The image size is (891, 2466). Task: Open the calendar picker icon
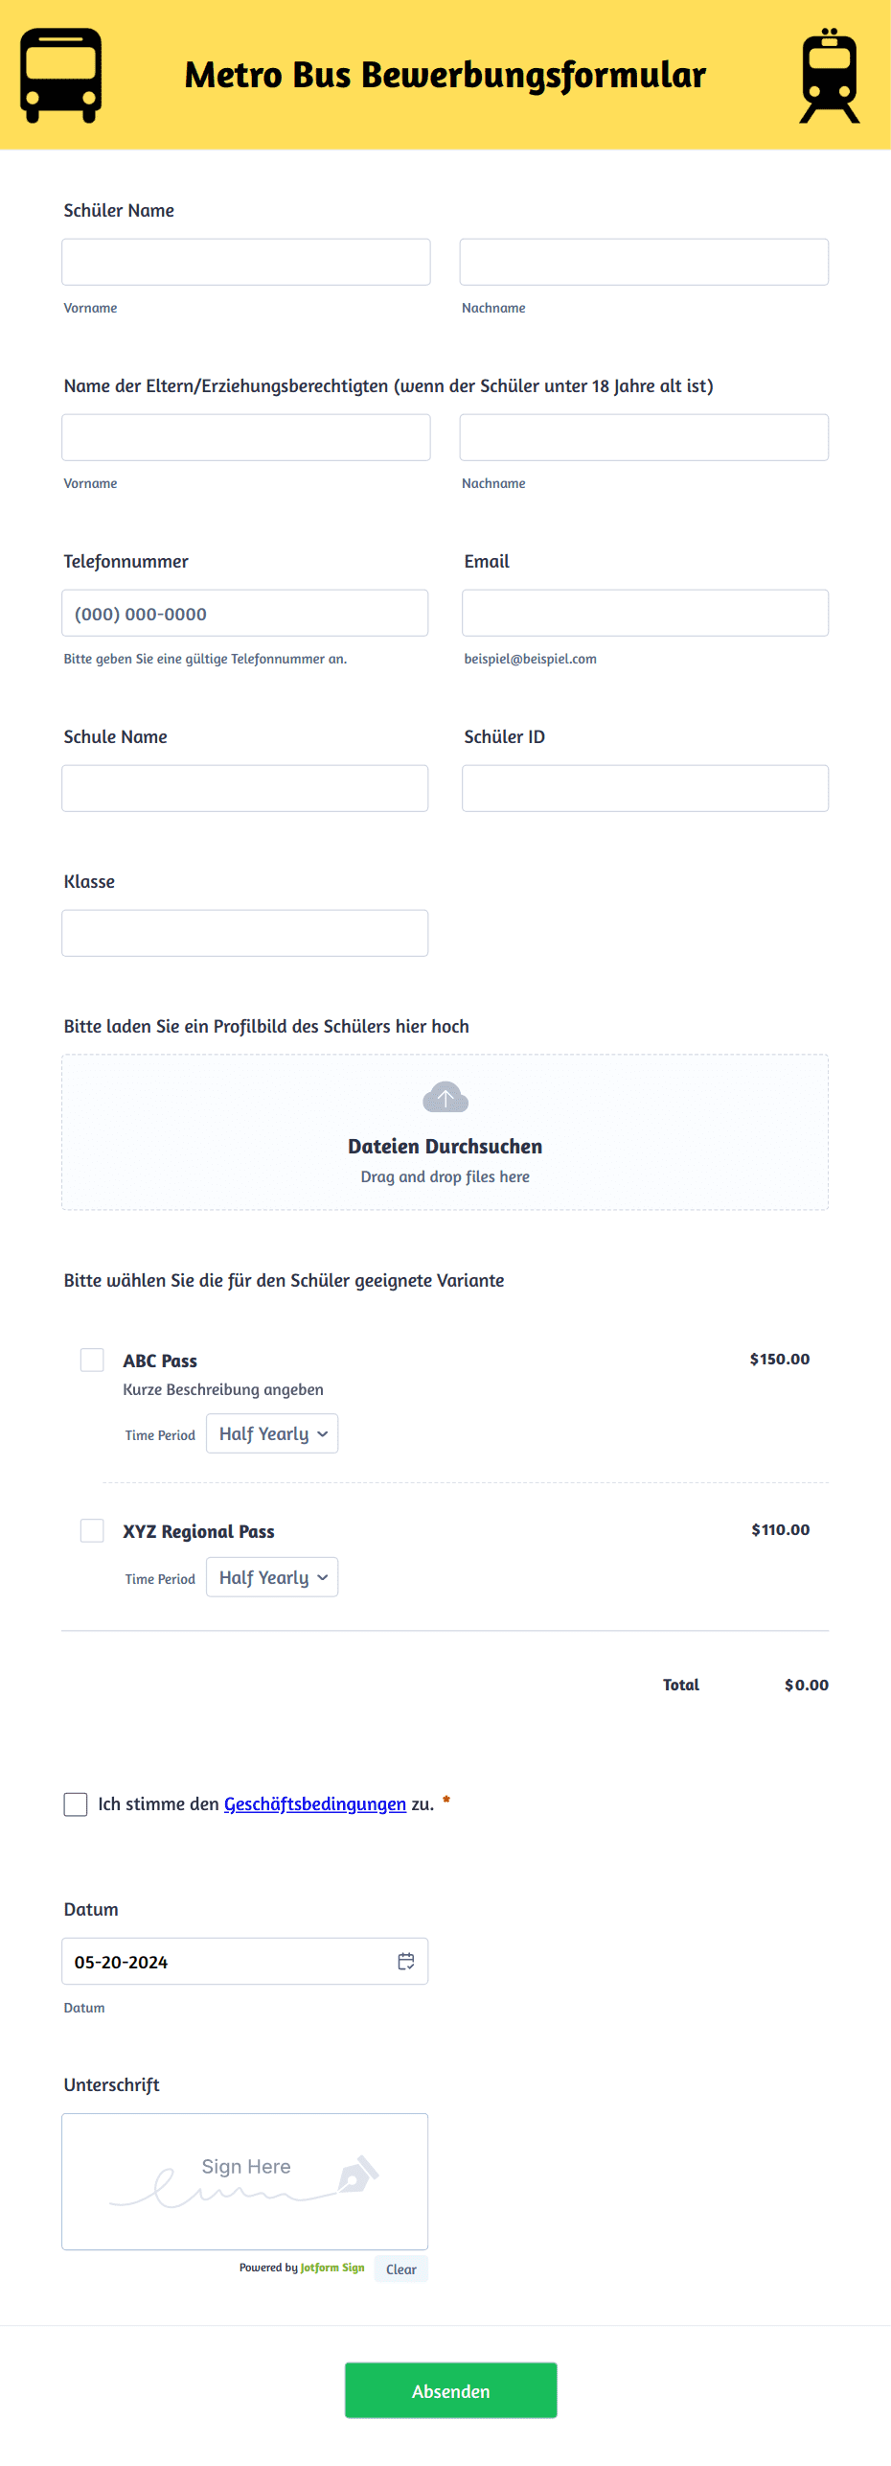(x=406, y=1961)
